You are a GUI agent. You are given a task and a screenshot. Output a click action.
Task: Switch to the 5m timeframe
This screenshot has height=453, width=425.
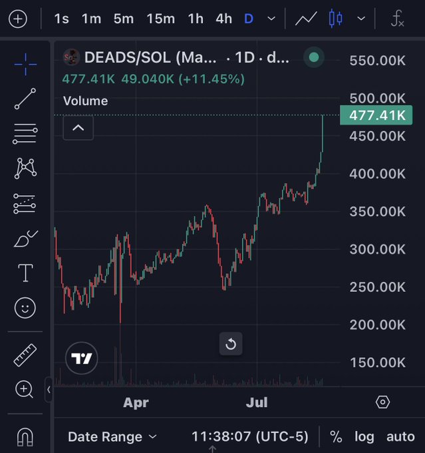click(124, 19)
